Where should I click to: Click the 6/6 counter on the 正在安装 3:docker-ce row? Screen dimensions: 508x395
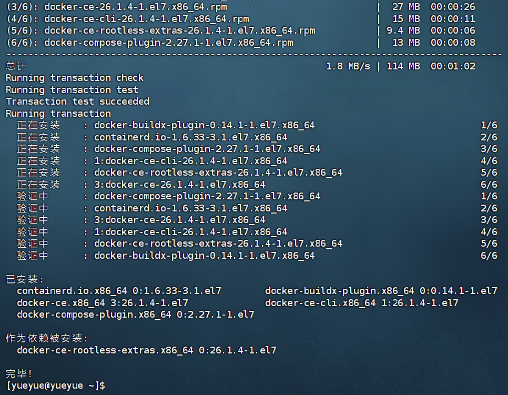(489, 185)
